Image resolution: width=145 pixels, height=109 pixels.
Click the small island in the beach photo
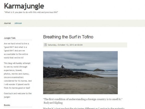(99, 70)
